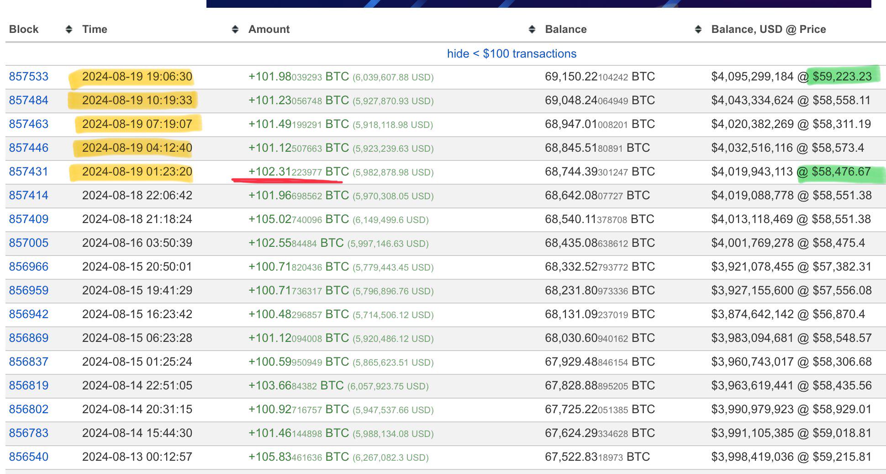Click the dark blue banner at top
The image size is (886, 474).
[x=539, y=4]
